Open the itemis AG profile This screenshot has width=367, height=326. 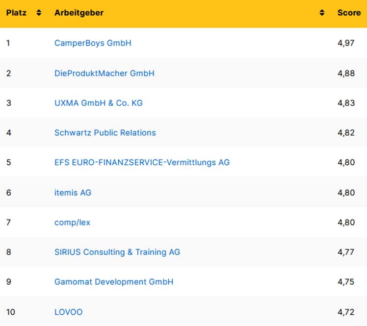pyautogui.click(x=73, y=193)
